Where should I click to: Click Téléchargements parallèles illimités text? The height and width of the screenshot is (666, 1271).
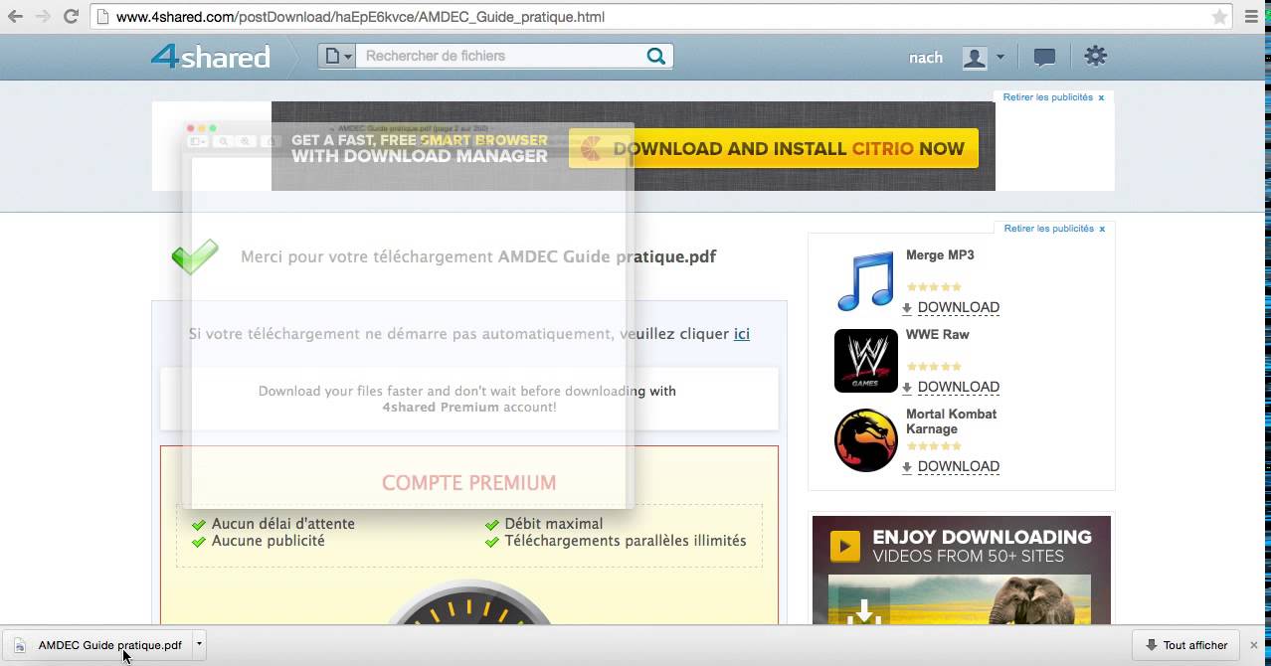pyautogui.click(x=626, y=541)
